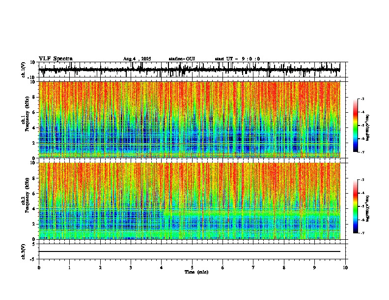
Task: Click the ch.1(V) waveform trace panel
Action: click(x=192, y=70)
